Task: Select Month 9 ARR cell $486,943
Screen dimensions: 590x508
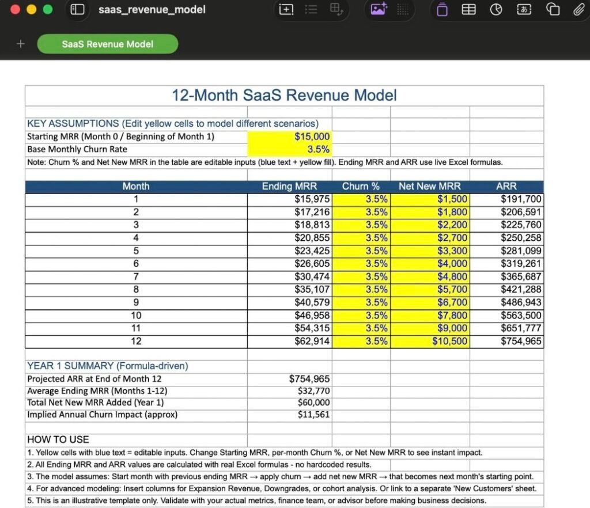Action: (x=507, y=303)
